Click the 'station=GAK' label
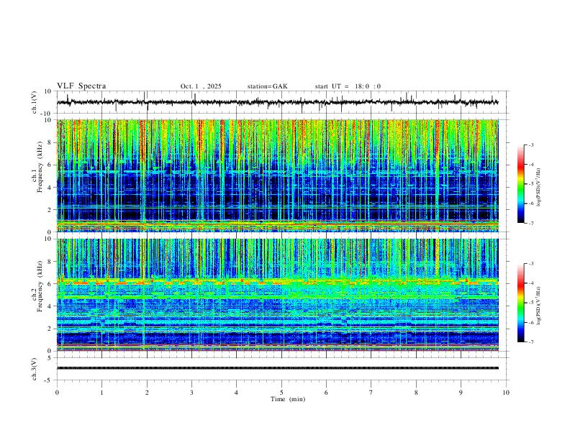Viewport: 570px width, 440px height. 267,86
